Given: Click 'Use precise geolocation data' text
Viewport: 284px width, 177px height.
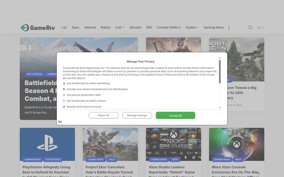Looking at the screenshot, I should [83, 95].
